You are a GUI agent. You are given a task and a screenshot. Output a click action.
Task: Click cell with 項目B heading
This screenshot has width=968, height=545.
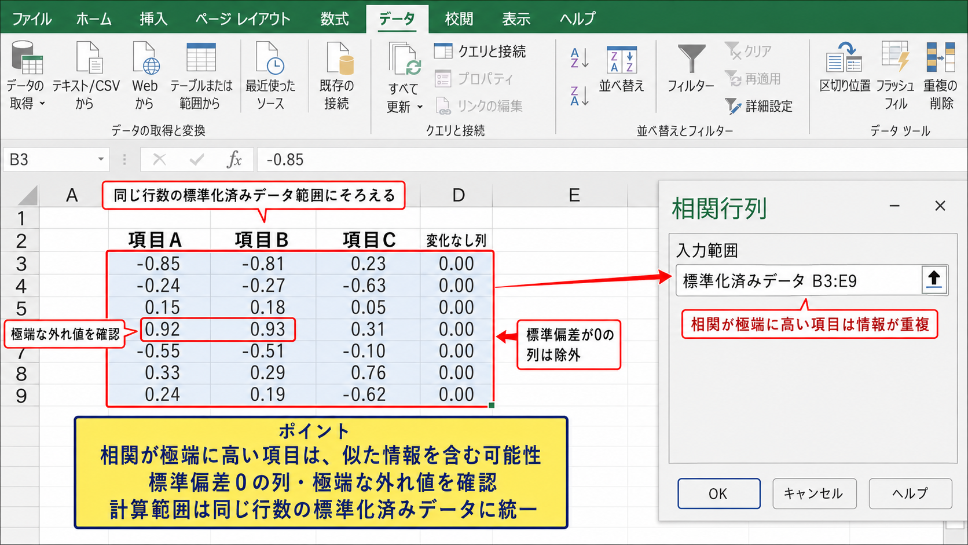263,240
